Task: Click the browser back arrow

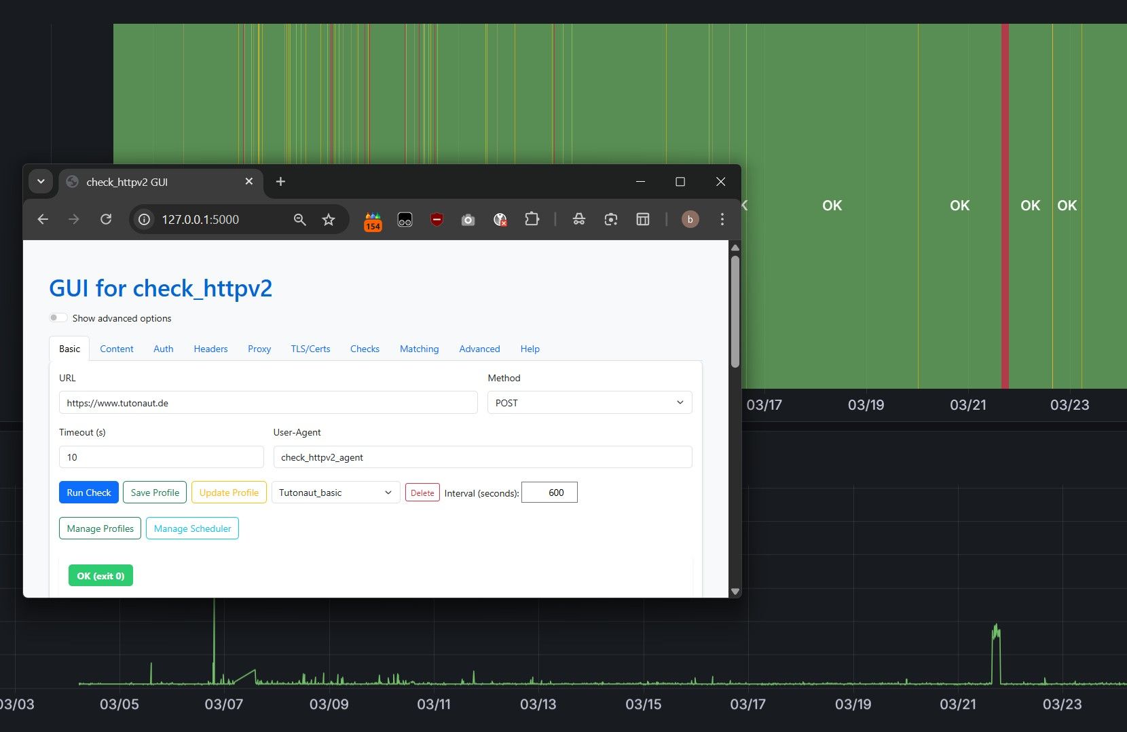Action: coord(43,219)
